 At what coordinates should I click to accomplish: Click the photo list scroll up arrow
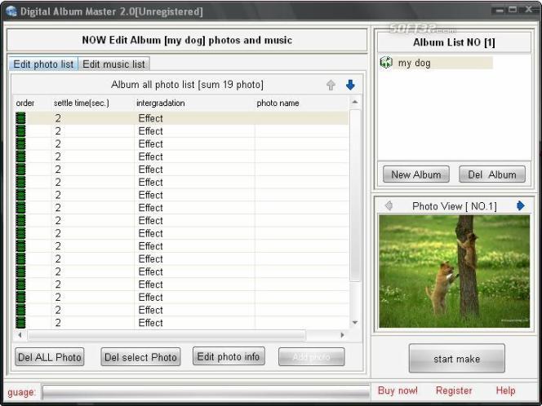[354, 102]
